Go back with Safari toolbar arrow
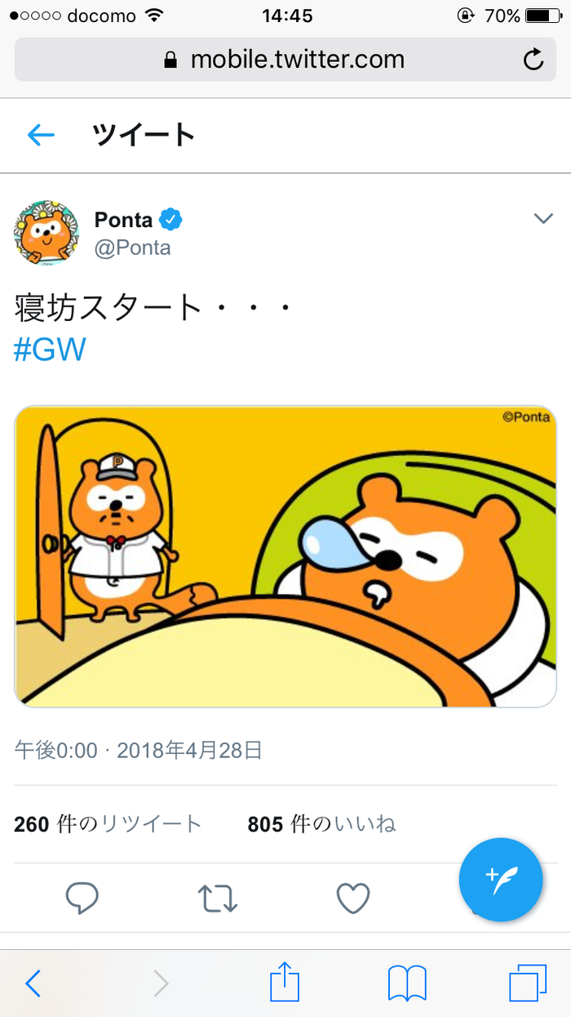571x1017 pixels. coord(33,984)
